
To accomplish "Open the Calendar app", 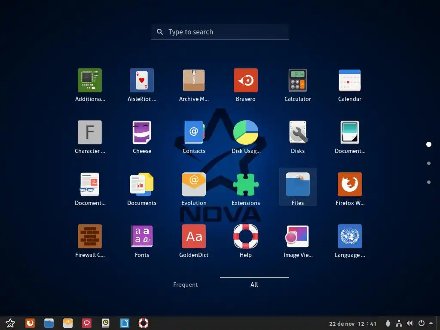I will pos(350,86).
